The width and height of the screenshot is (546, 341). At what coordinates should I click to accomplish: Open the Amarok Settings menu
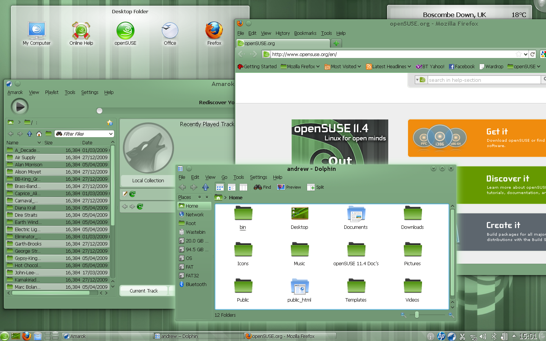[x=89, y=92]
